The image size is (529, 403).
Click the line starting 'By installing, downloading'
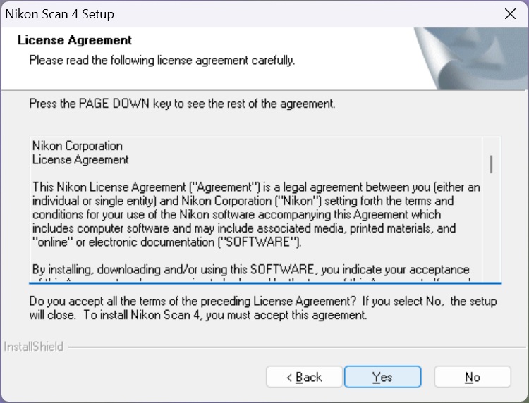250,270
